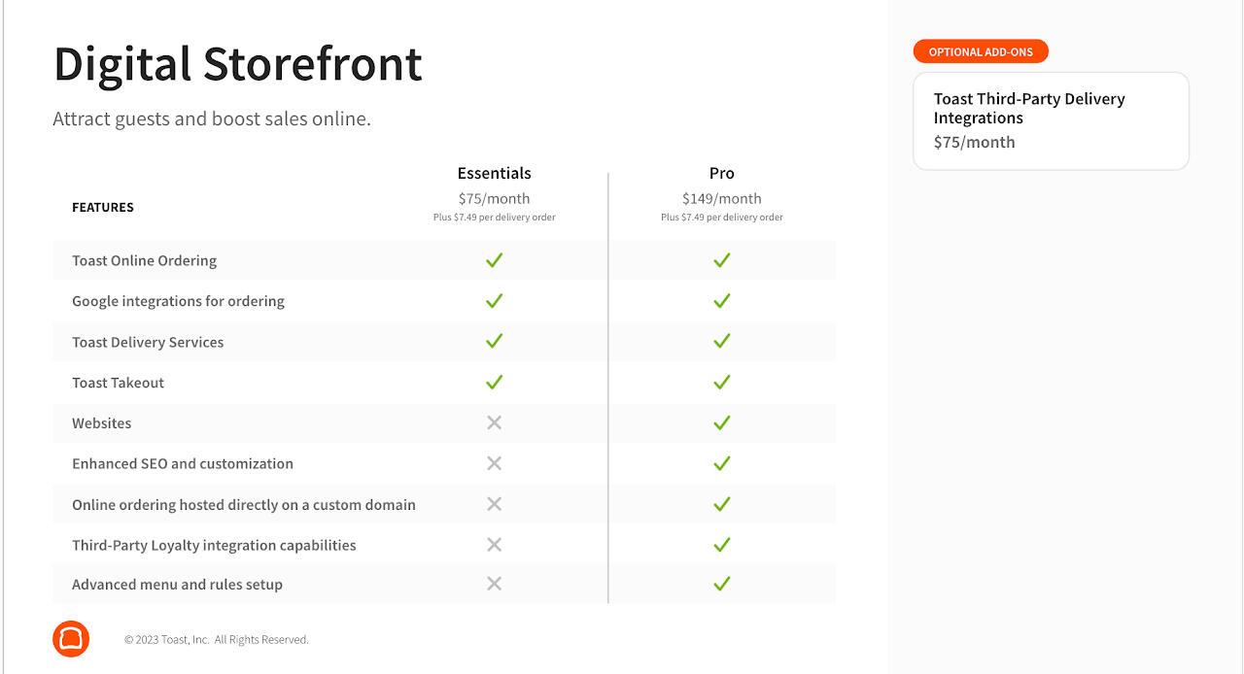The height and width of the screenshot is (674, 1244).
Task: Click Essentials X for Enhanced SEO and customization
Action: tap(494, 463)
